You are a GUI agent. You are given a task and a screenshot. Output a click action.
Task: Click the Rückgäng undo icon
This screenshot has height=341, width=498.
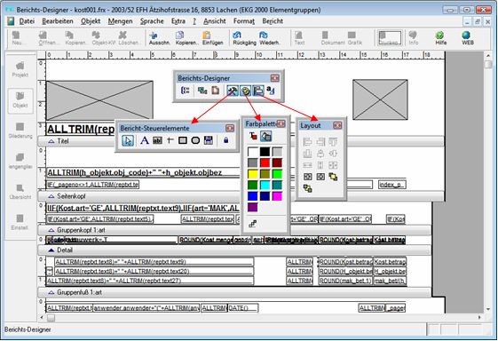[244, 38]
